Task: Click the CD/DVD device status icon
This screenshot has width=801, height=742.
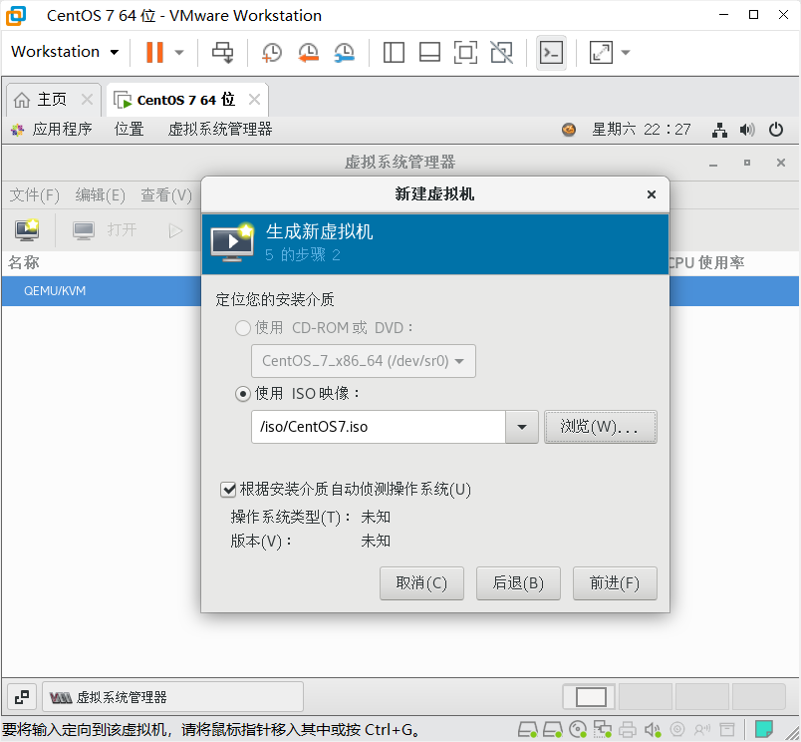Action: (x=577, y=730)
